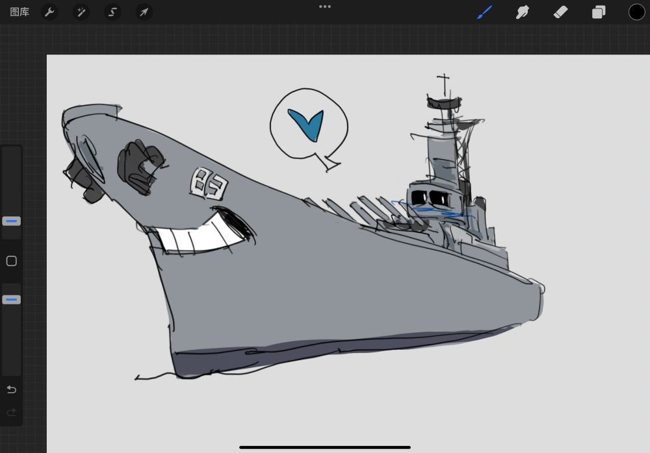
Task: Activate the Transform arrow tool
Action: pos(144,12)
